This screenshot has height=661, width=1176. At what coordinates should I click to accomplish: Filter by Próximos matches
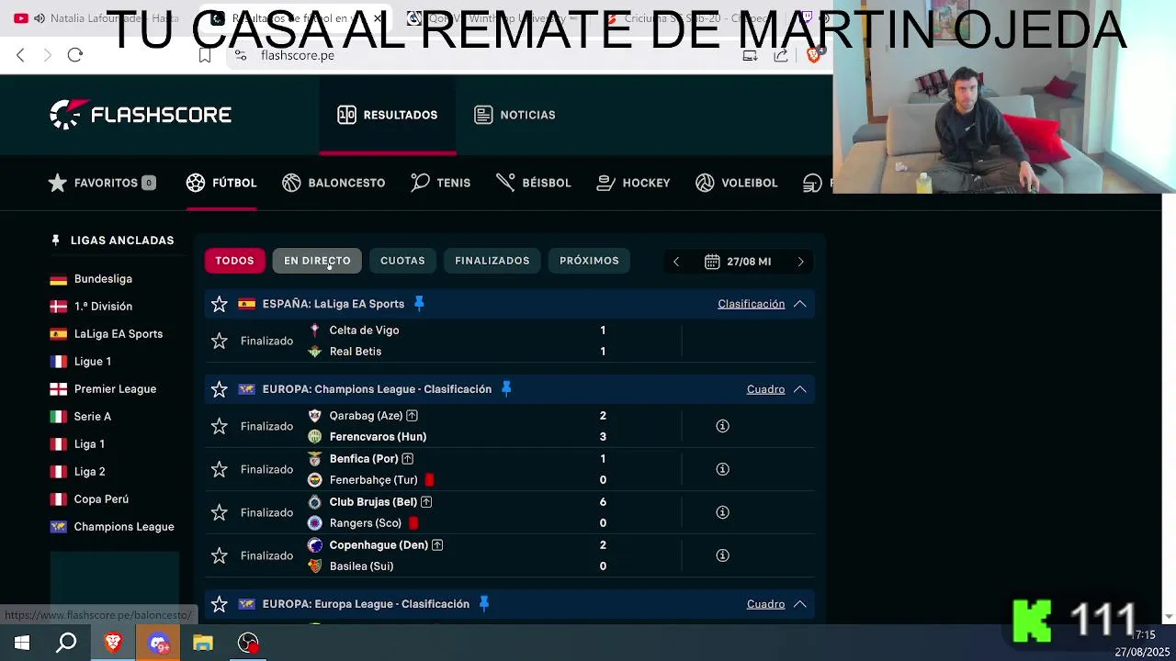pyautogui.click(x=589, y=261)
